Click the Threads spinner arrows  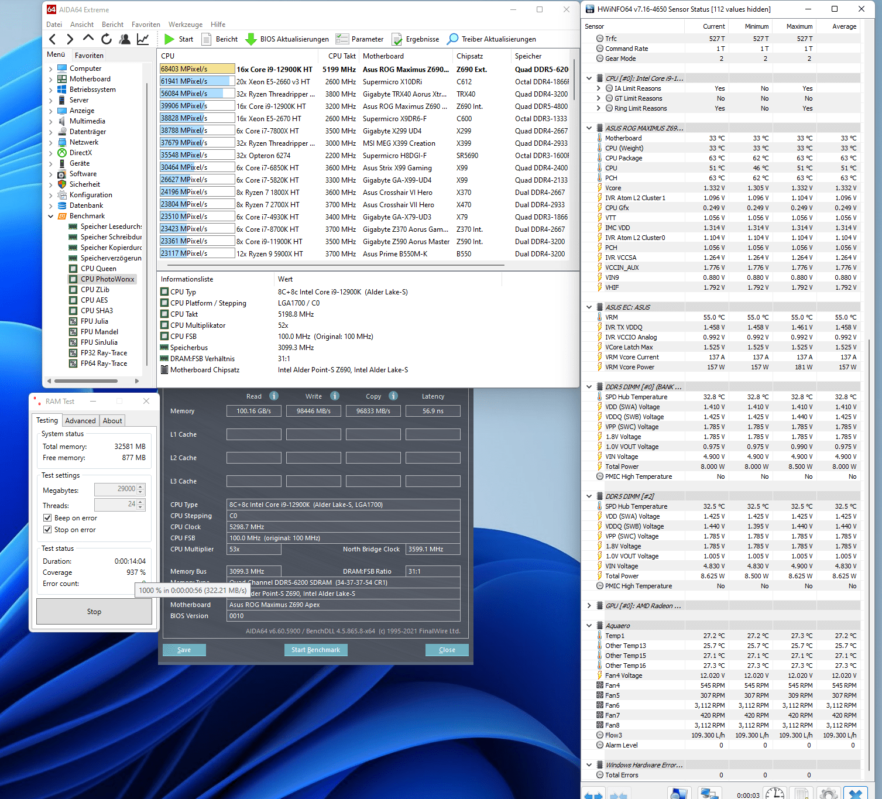pyautogui.click(x=140, y=505)
